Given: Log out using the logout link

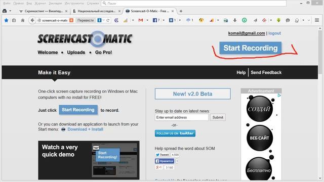Looking at the screenshot, I should (274, 33).
